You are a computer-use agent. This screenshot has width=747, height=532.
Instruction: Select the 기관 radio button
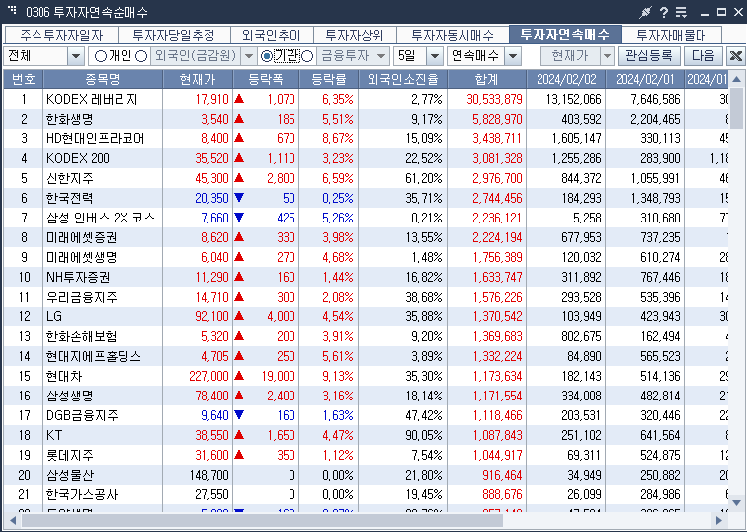click(267, 56)
